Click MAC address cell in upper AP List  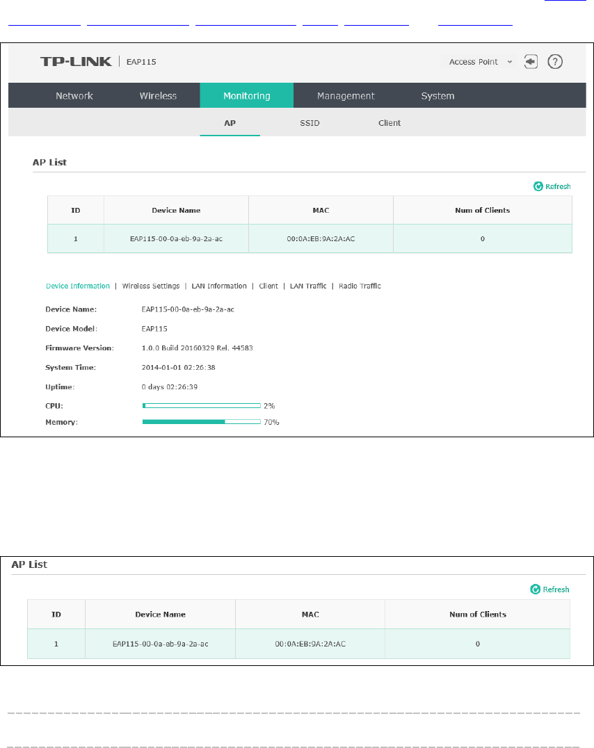(x=321, y=239)
